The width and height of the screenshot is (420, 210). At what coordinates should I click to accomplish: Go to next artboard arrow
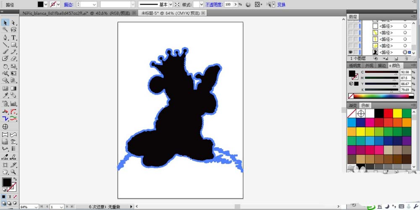[x=67, y=207]
